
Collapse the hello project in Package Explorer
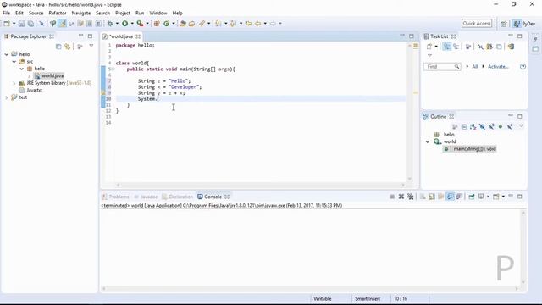coord(6,54)
